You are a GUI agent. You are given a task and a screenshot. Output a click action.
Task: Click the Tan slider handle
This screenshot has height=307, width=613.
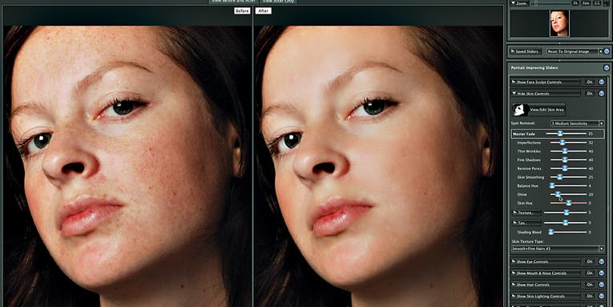click(x=565, y=223)
